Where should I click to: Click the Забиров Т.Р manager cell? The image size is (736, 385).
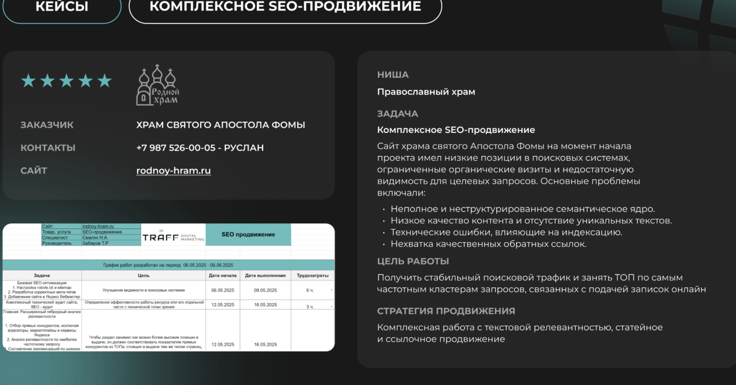click(x=111, y=244)
